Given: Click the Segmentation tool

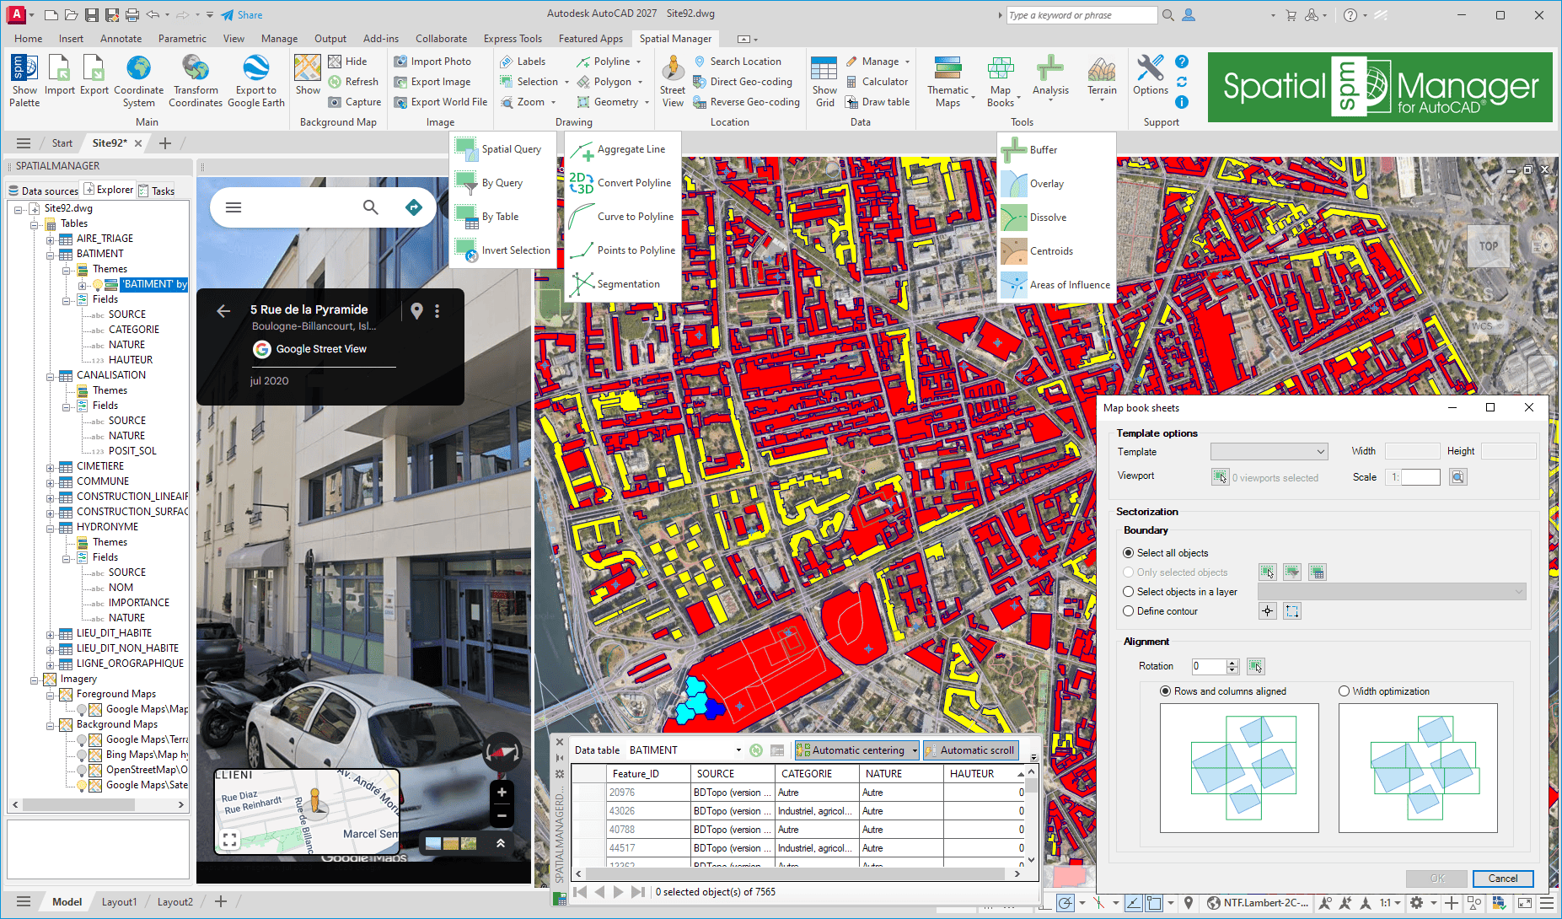Looking at the screenshot, I should [x=628, y=284].
